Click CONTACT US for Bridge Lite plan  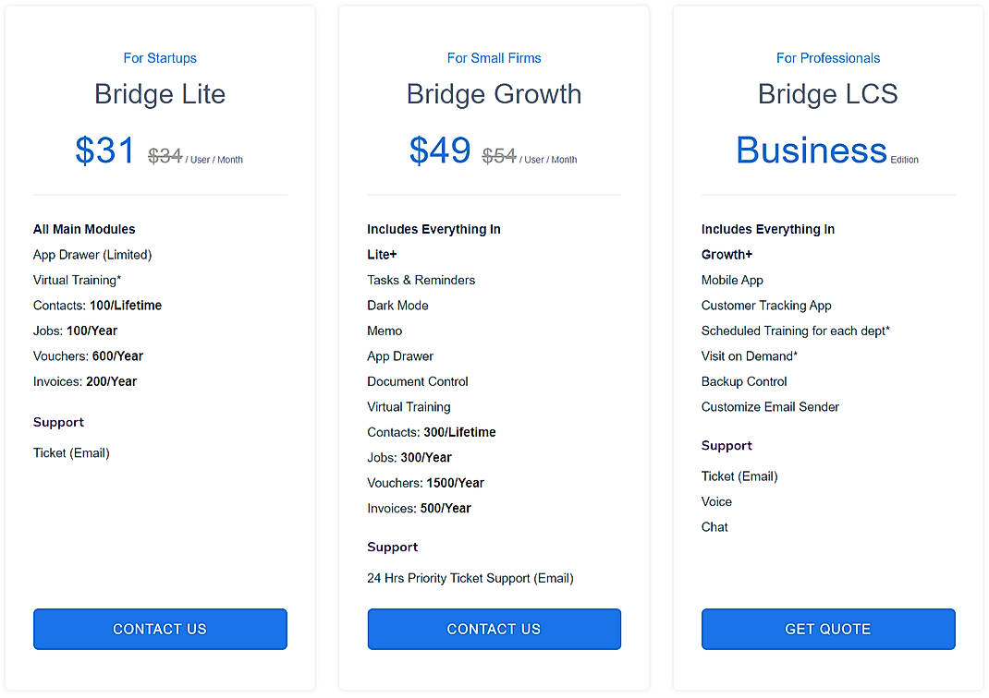pos(159,629)
